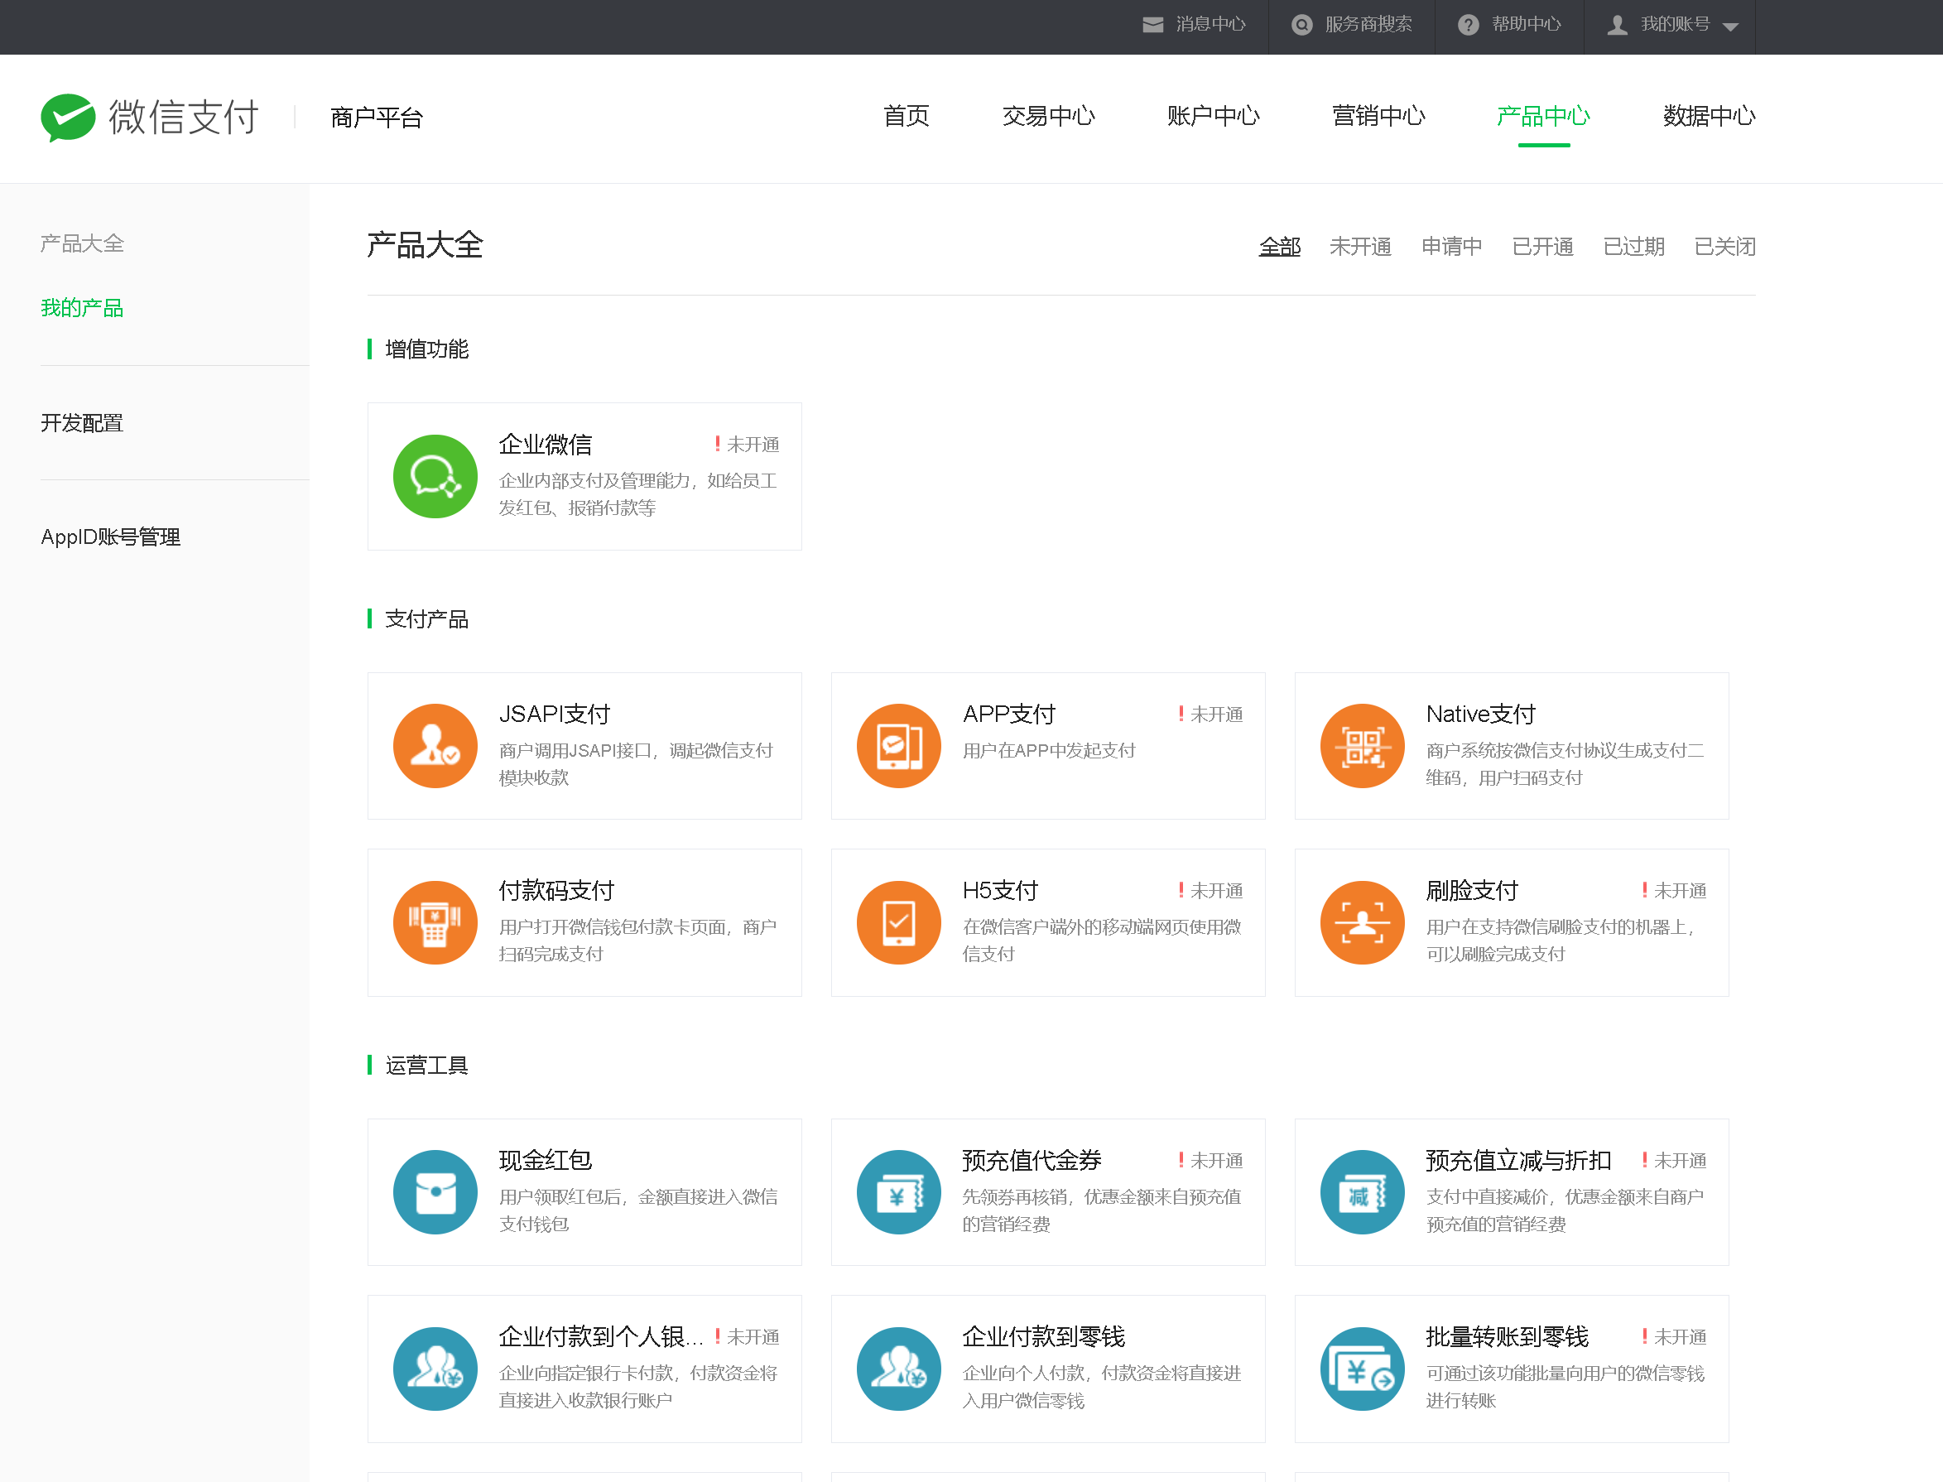This screenshot has height=1482, width=1943.
Task: Filter products by 申请中
Action: [x=1452, y=246]
